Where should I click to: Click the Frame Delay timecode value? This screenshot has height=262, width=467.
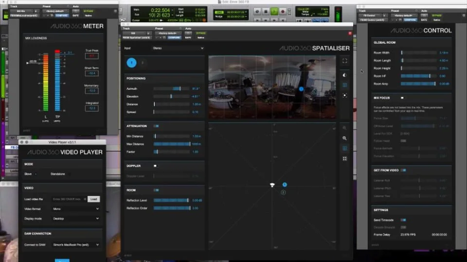(x=439, y=235)
